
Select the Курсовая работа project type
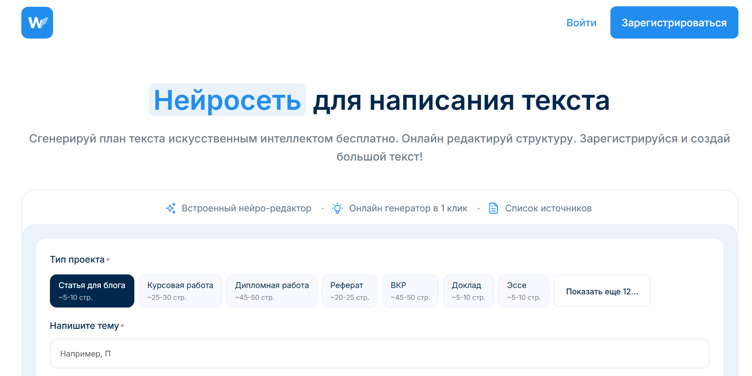pos(180,291)
